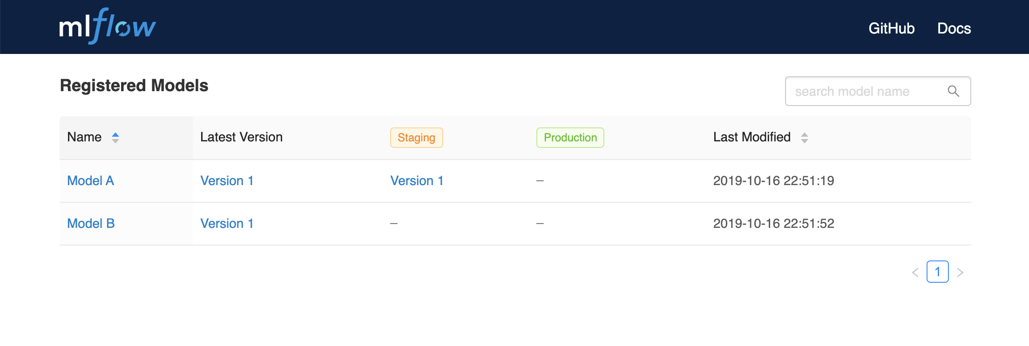The height and width of the screenshot is (346, 1029).
Task: Toggle the sort arrows beside Last Modified
Action: tap(804, 138)
